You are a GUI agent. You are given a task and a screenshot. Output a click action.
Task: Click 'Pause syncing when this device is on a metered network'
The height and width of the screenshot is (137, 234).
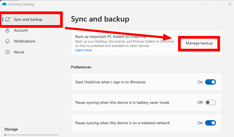(123, 123)
